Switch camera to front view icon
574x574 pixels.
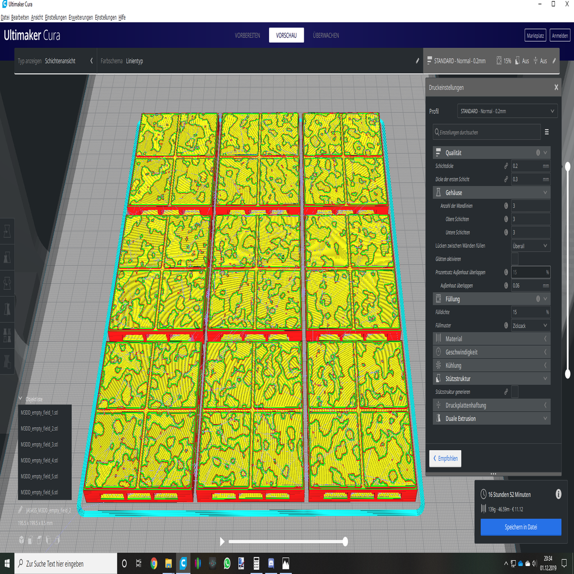point(30,540)
